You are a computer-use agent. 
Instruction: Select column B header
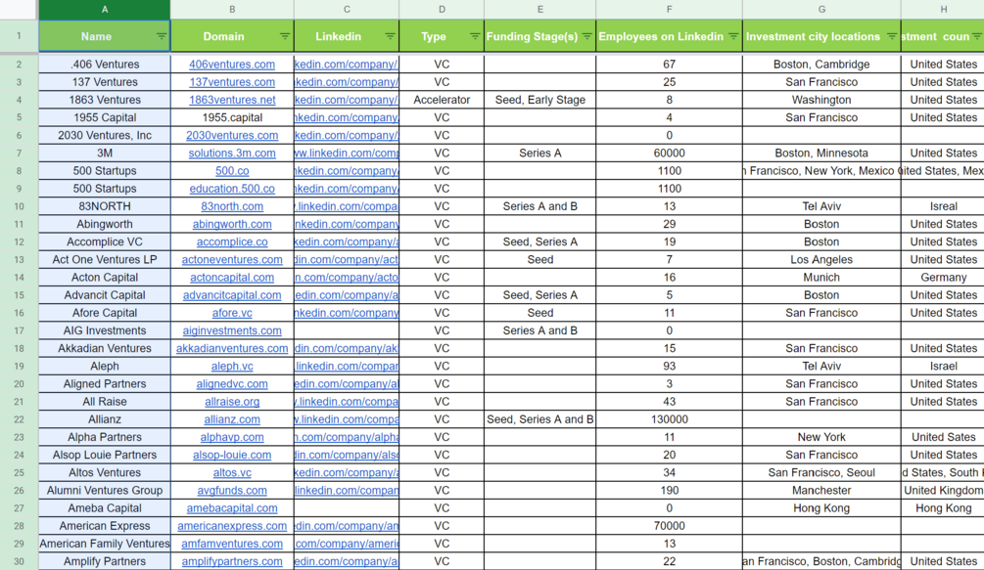tap(232, 10)
